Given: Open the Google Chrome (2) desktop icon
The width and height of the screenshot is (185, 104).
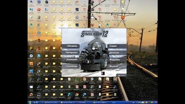Looking at the screenshot, I should pyautogui.click(x=77, y=96).
